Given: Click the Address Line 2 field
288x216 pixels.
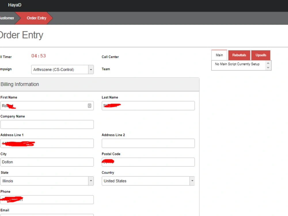Looking at the screenshot, I should pos(148,143).
